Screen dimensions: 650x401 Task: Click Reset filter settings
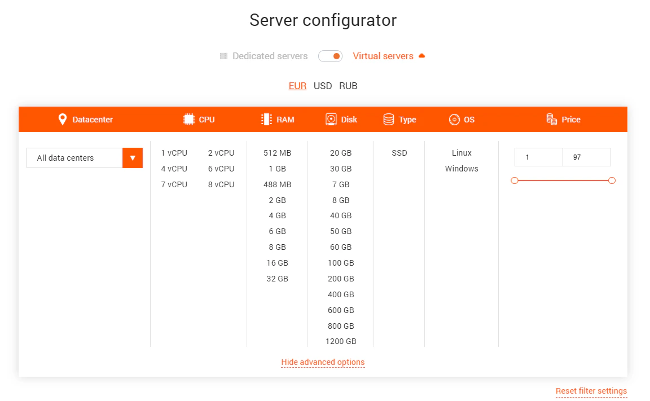(591, 391)
